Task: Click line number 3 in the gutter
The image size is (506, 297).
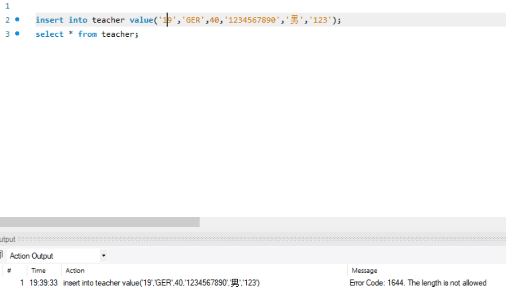Action: pos(8,34)
